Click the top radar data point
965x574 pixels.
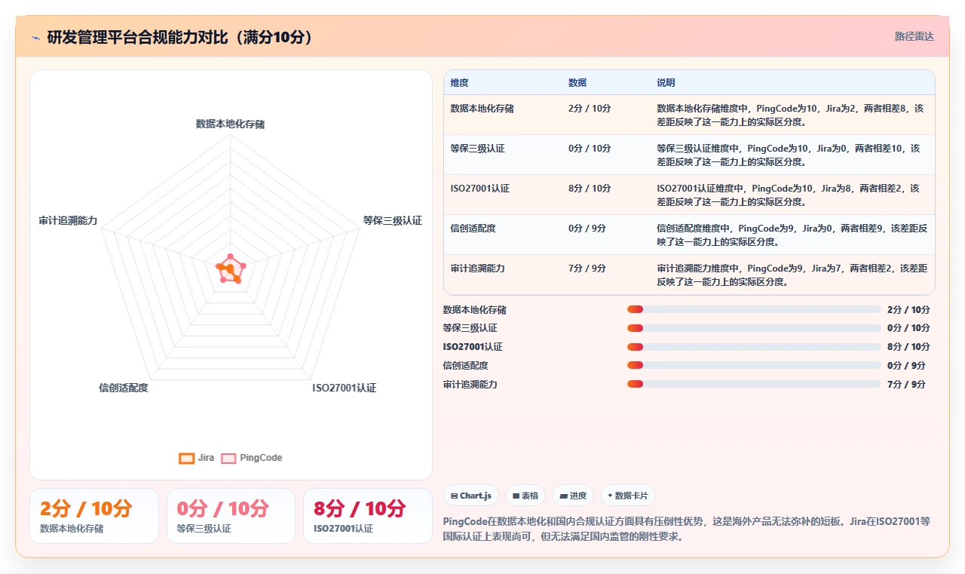[231, 257]
